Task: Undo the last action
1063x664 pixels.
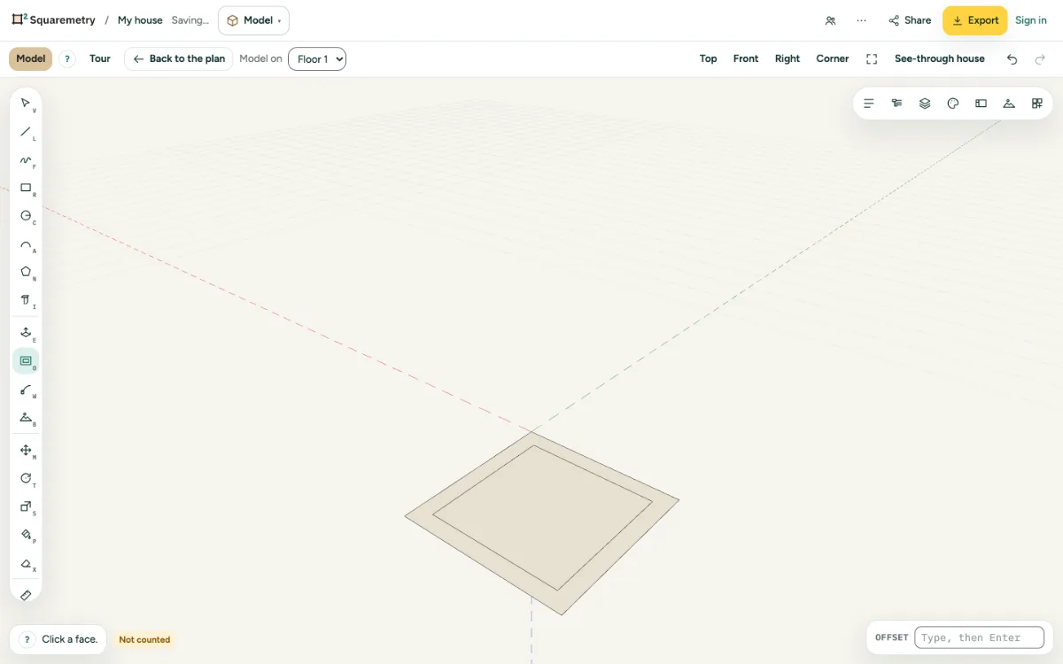Action: [x=1013, y=59]
